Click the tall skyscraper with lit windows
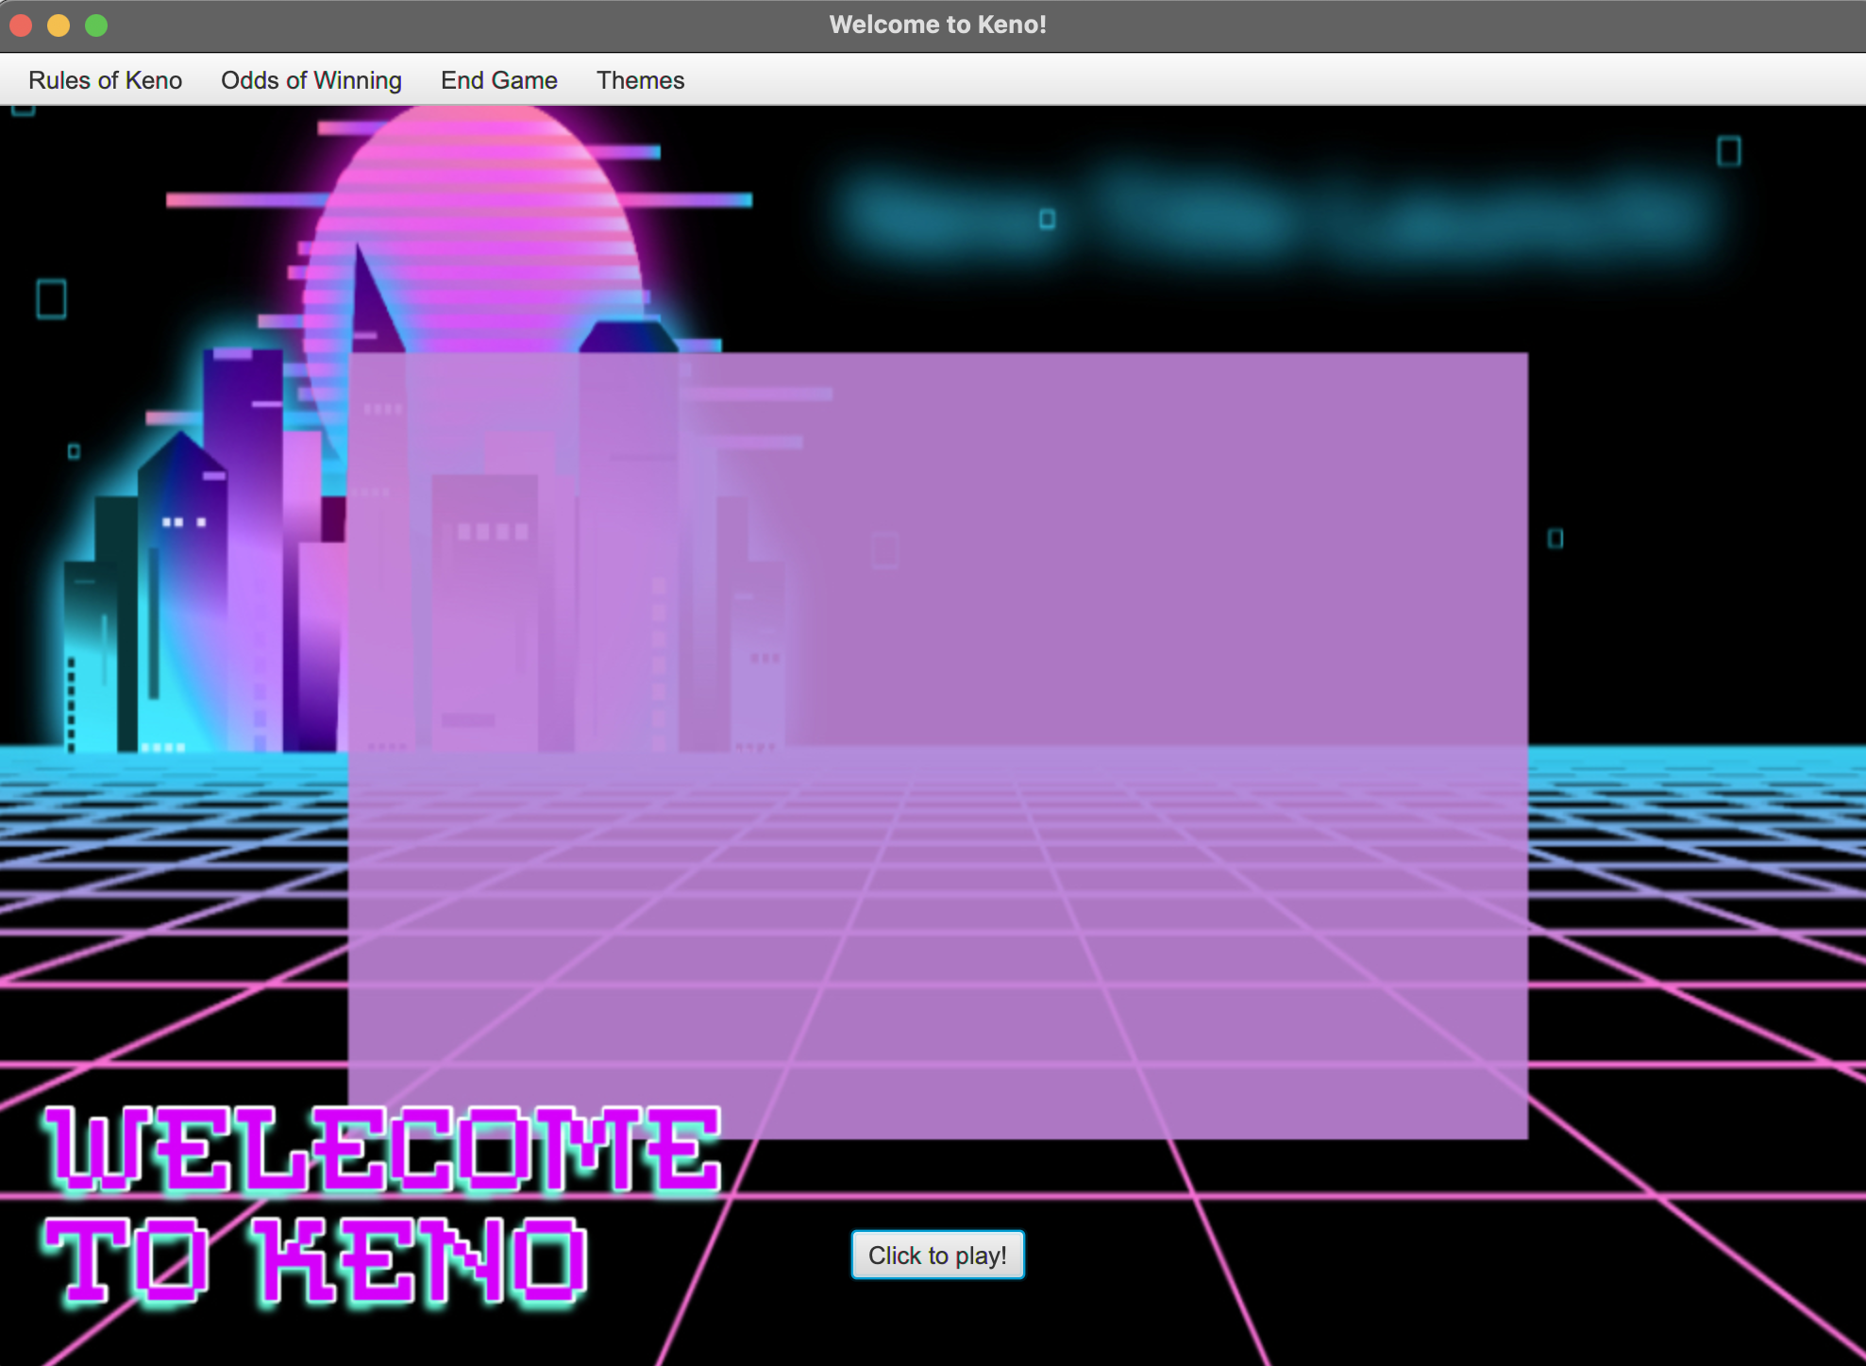This screenshot has width=1866, height=1366. [184, 566]
